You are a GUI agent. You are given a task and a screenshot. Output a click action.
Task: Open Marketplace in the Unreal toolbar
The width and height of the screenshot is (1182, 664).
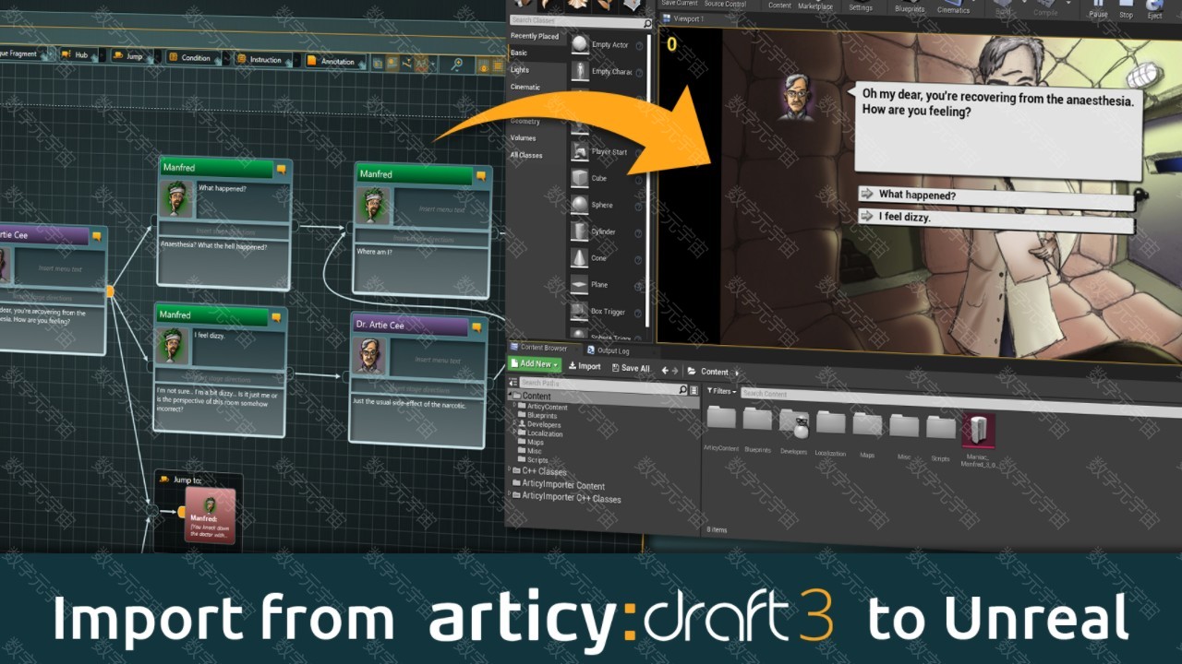point(814,6)
